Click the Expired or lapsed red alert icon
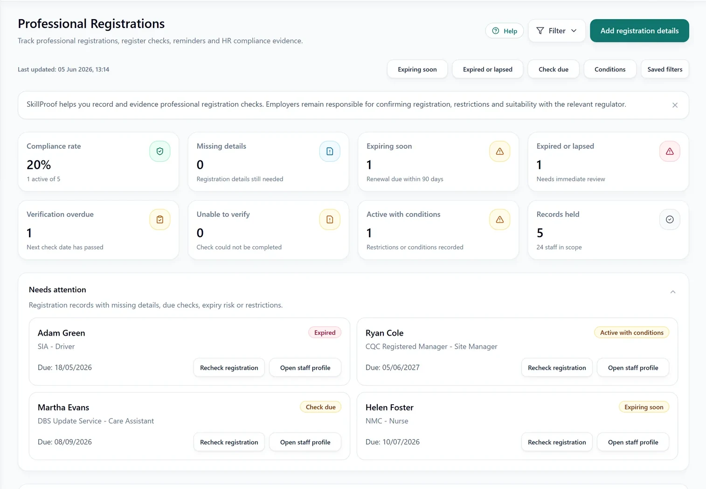The height and width of the screenshot is (489, 706). [670, 152]
